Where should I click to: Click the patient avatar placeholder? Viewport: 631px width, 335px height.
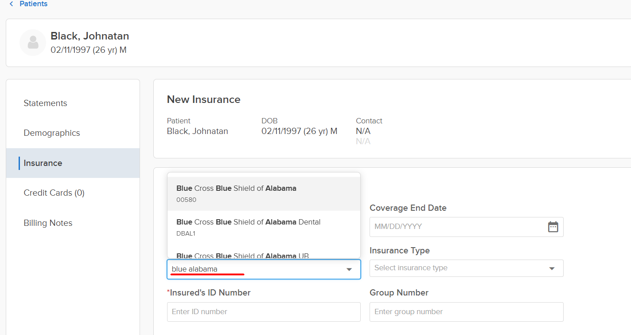tap(33, 43)
